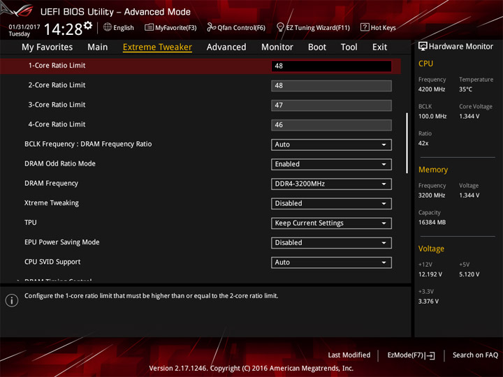503x377 pixels.
Task: Click the 1-Core Ratio Limit input field
Action: (x=331, y=66)
